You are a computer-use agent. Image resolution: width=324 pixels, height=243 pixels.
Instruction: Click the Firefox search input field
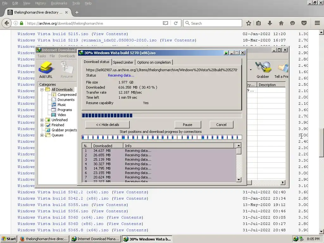click(213, 23)
